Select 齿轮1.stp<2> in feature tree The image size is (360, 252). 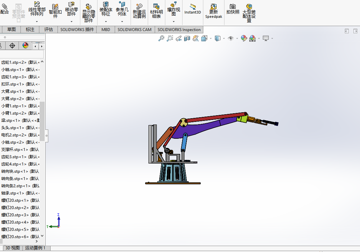(20, 62)
